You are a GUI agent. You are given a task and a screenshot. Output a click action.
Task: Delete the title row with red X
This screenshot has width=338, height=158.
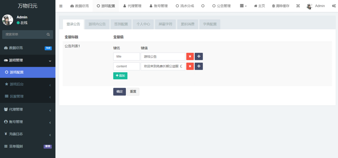point(190,57)
